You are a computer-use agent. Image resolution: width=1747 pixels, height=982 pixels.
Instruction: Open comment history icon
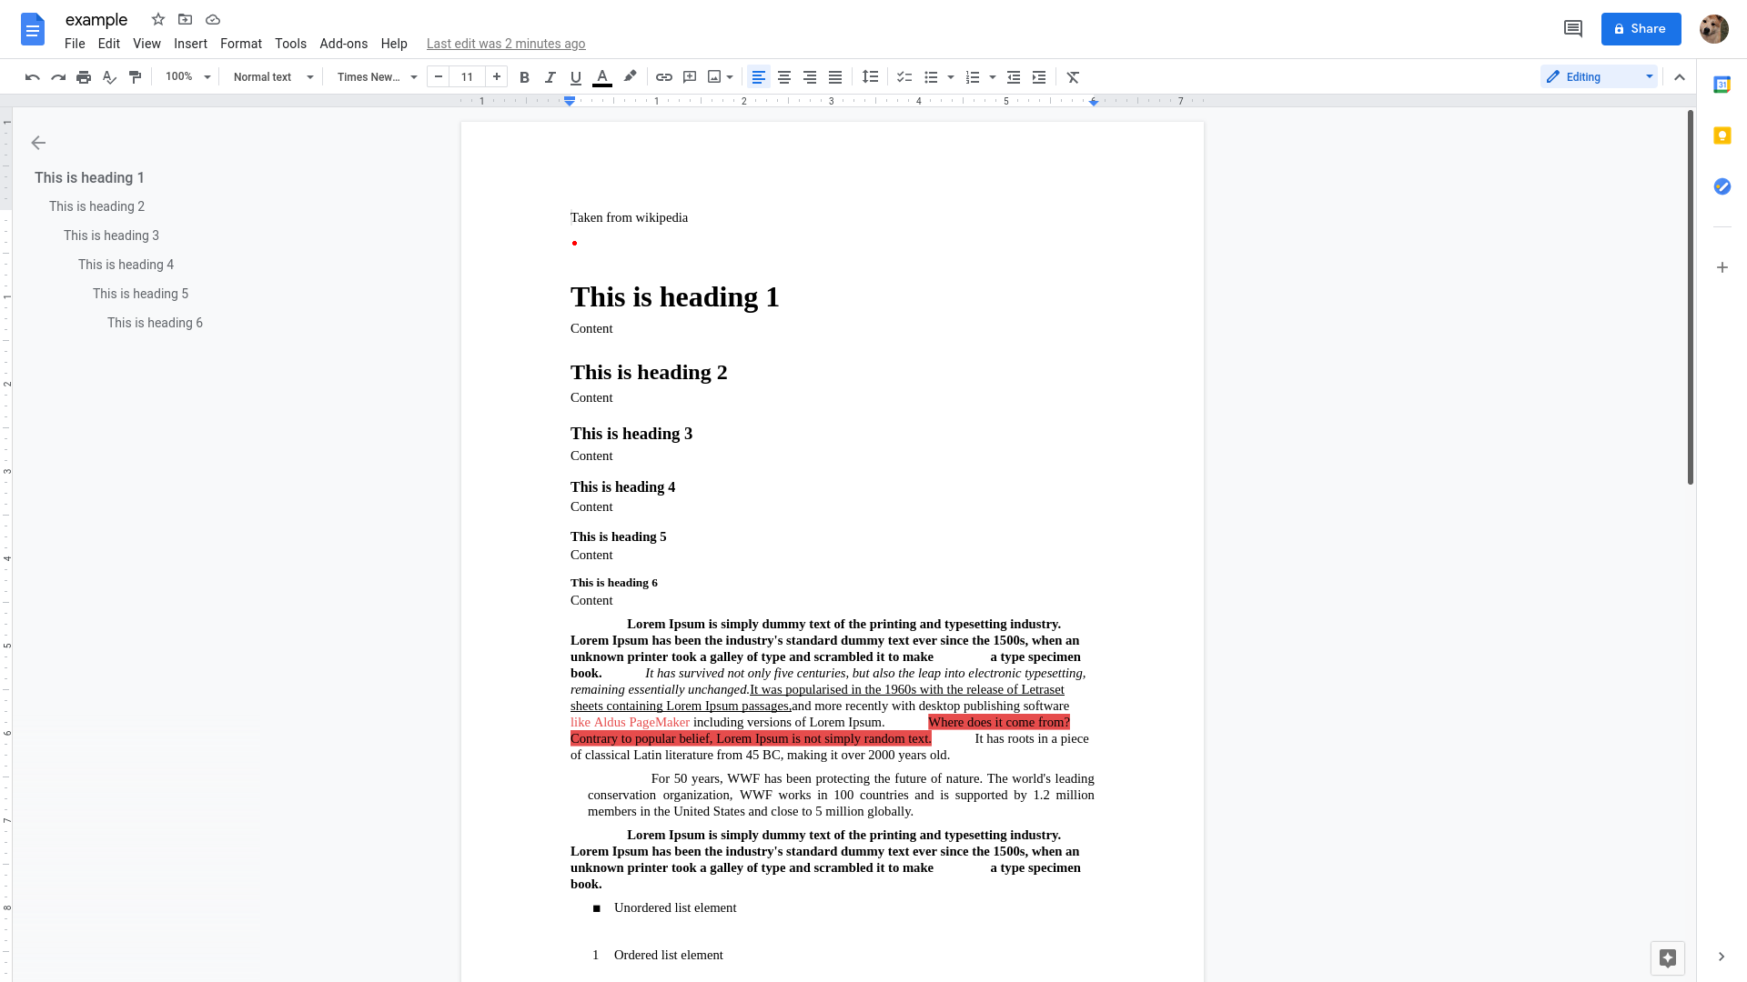click(x=1573, y=29)
